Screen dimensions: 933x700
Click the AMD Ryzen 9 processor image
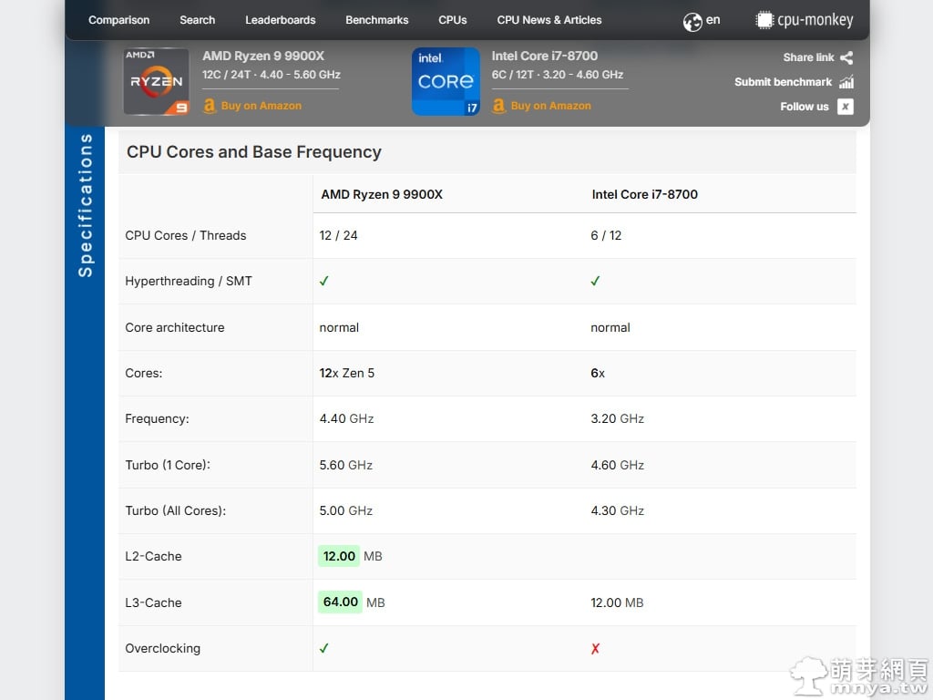156,82
